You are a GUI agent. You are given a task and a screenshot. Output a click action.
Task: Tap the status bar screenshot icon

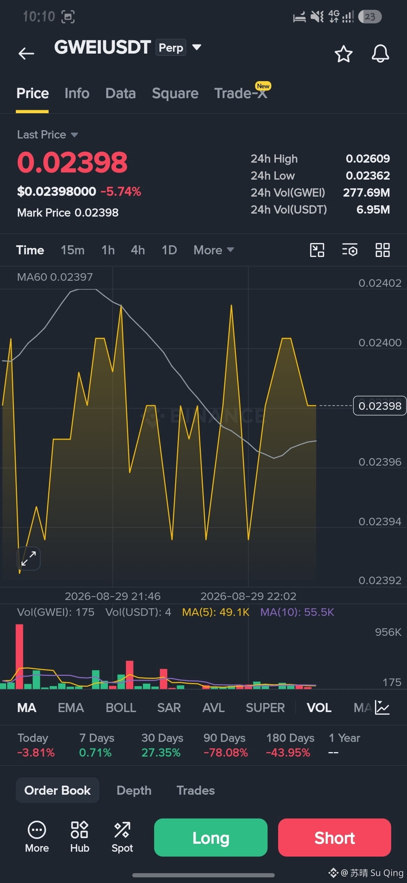coord(68,17)
